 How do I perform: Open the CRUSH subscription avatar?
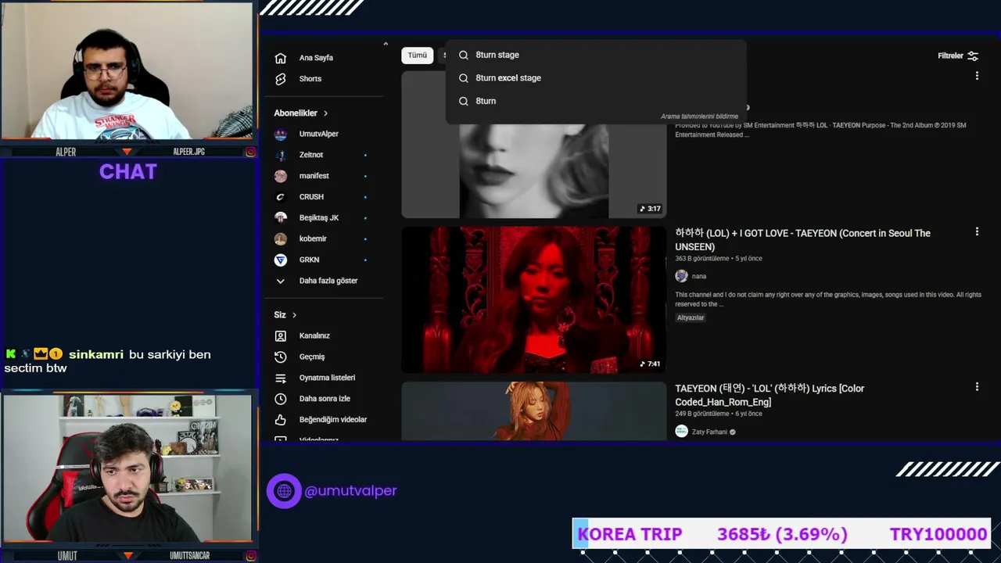[x=281, y=197]
